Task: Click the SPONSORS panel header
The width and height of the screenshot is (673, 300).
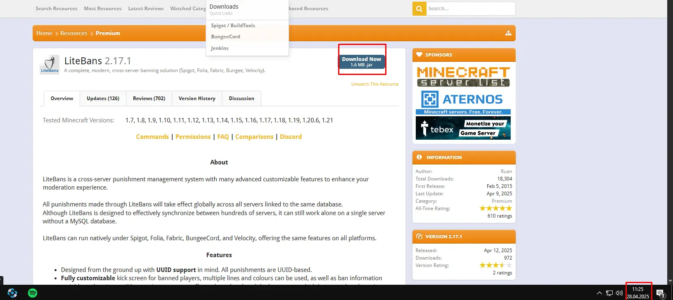Action: tap(464, 55)
